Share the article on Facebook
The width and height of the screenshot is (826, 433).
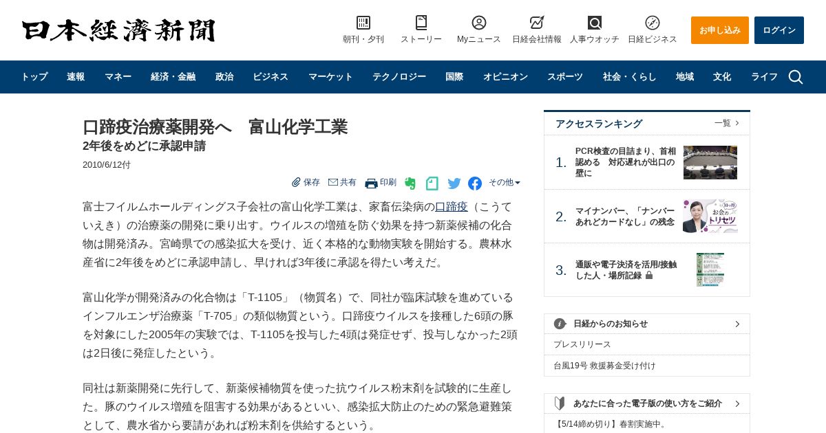[475, 184]
